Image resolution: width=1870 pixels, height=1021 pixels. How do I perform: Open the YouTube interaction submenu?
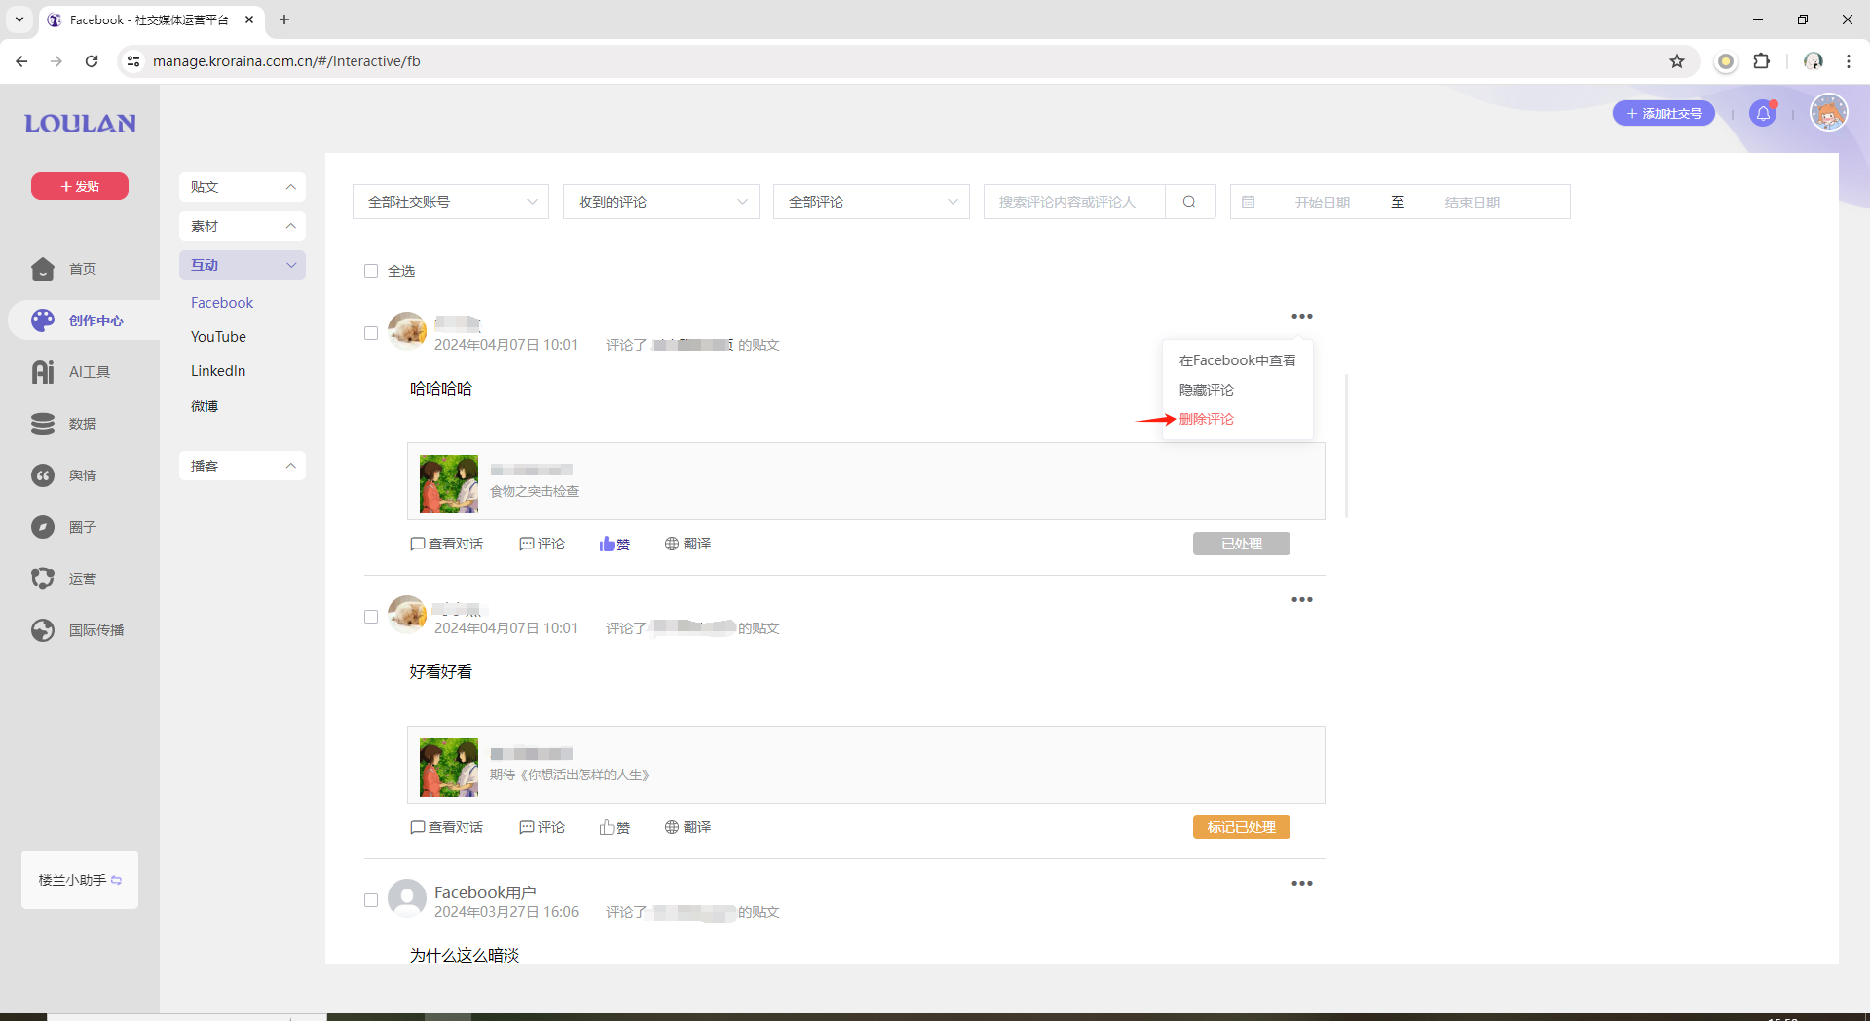[x=218, y=337]
